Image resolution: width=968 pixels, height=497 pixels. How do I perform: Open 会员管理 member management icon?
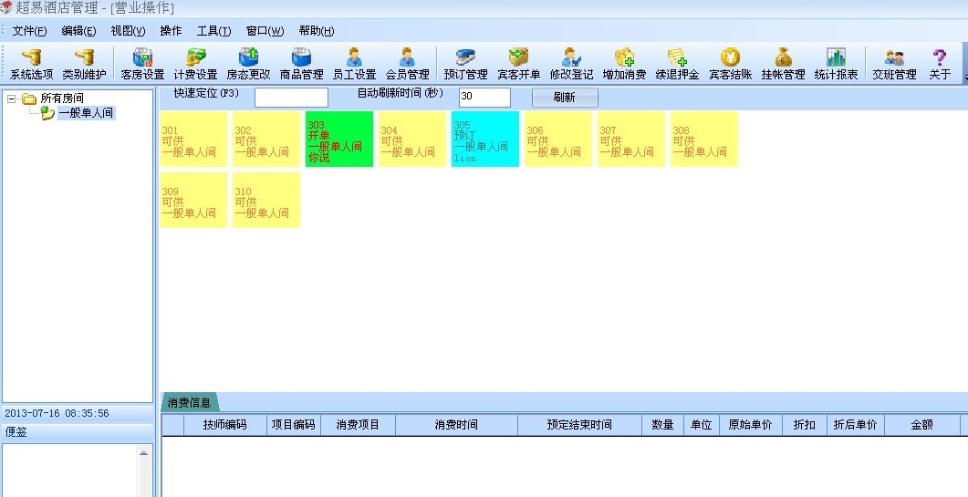tap(407, 64)
